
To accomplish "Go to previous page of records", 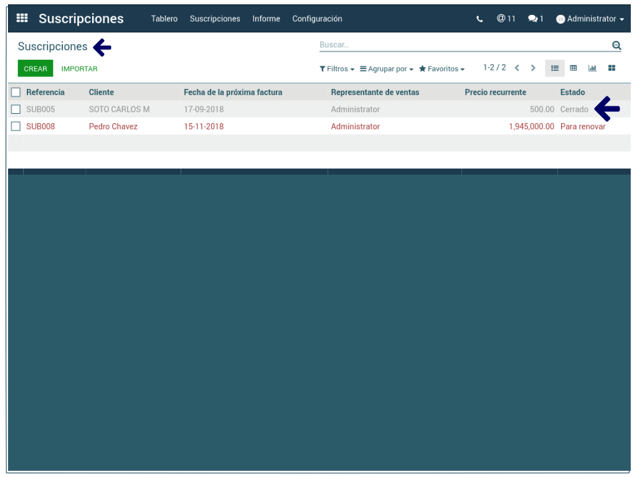I will coord(517,68).
